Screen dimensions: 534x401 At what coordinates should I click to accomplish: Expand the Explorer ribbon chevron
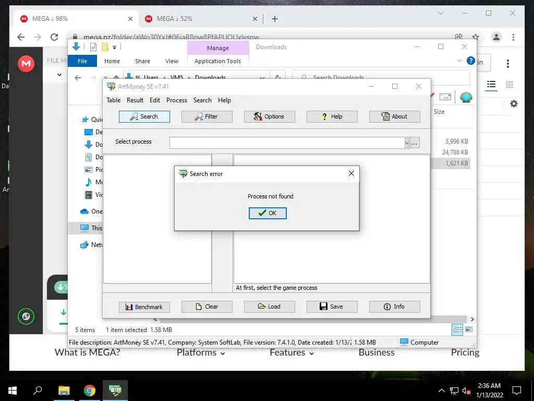tap(459, 61)
